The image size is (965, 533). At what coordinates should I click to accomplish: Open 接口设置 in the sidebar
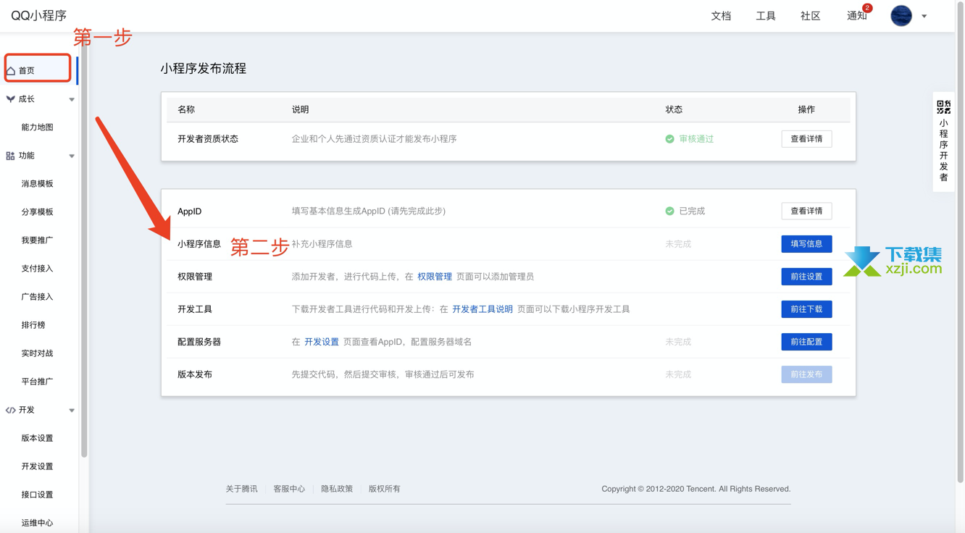coord(38,495)
